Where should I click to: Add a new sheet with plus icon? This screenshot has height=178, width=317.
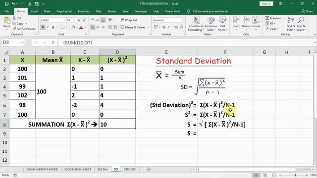(x=149, y=169)
